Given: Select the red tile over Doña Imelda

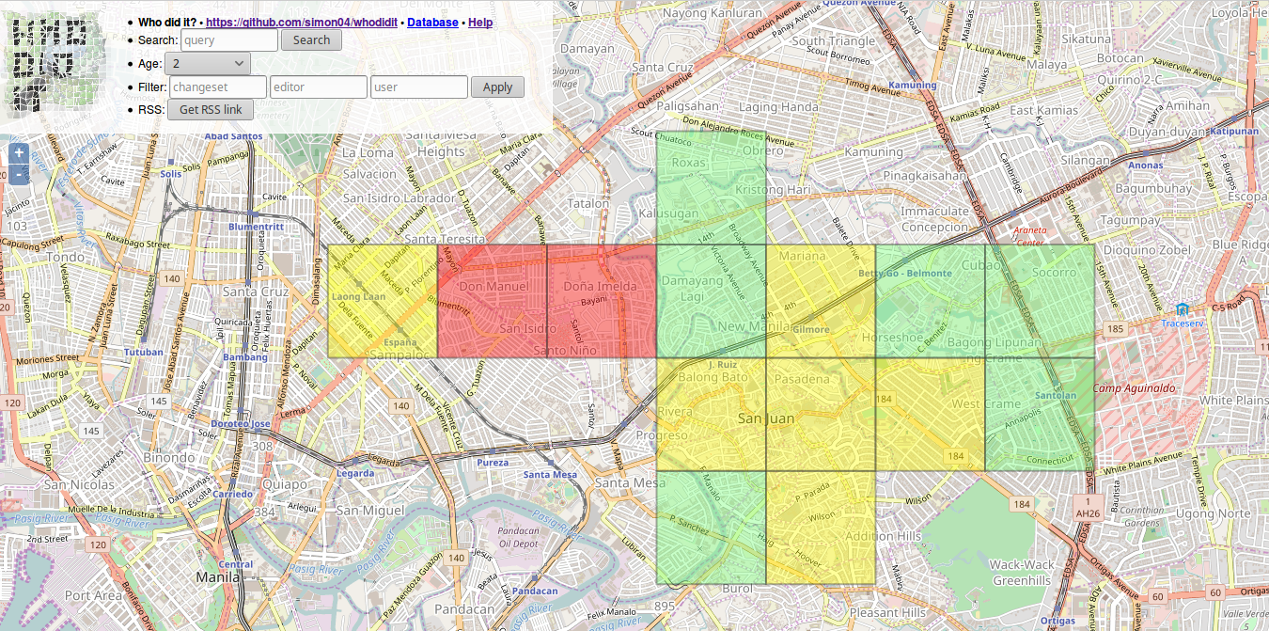Looking at the screenshot, I should click(x=602, y=301).
